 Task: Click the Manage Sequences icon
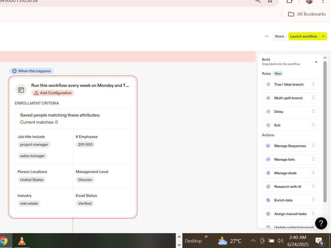pyautogui.click(x=268, y=146)
